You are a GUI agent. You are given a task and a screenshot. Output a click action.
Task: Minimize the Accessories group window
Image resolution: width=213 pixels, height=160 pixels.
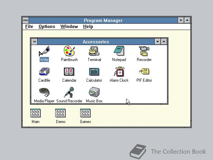(157, 42)
